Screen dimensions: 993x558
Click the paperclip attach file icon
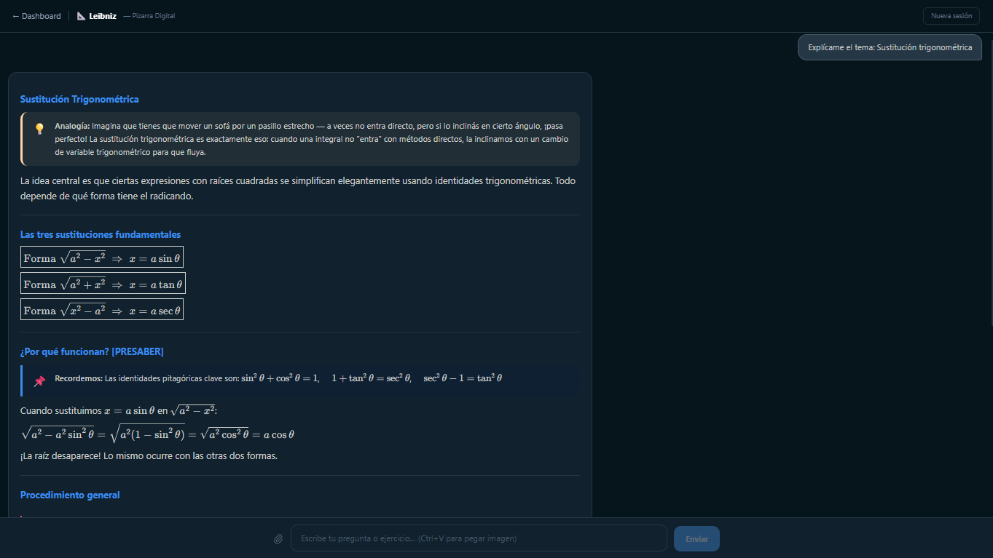(278, 539)
